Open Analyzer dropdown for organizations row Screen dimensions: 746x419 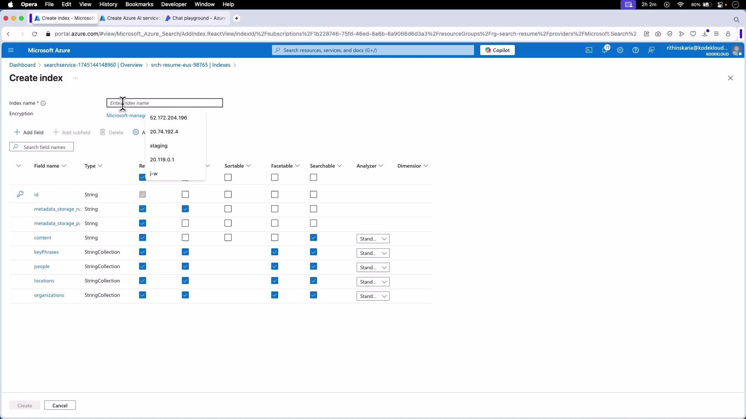tap(373, 296)
